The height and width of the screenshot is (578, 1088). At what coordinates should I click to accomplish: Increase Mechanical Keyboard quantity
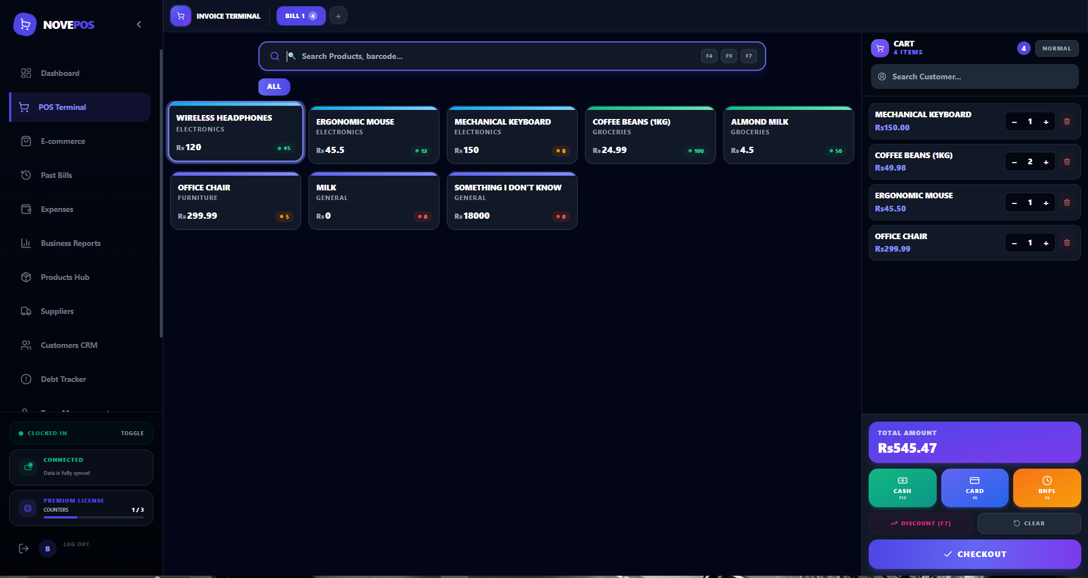click(1046, 122)
